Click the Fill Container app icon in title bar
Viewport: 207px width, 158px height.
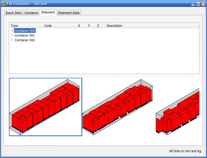[4, 4]
